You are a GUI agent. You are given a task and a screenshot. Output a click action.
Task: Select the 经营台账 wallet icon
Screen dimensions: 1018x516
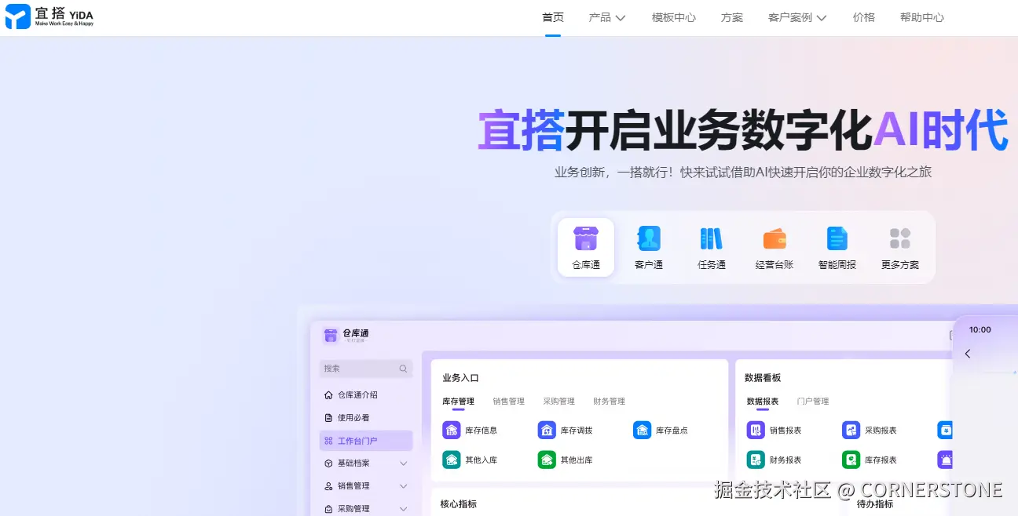point(774,238)
